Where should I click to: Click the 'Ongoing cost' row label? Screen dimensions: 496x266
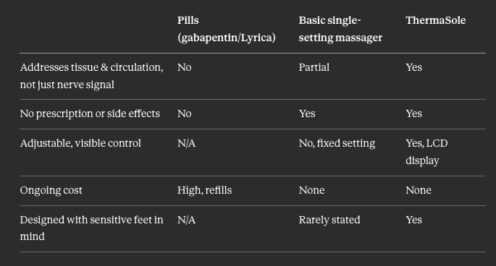[51, 191]
